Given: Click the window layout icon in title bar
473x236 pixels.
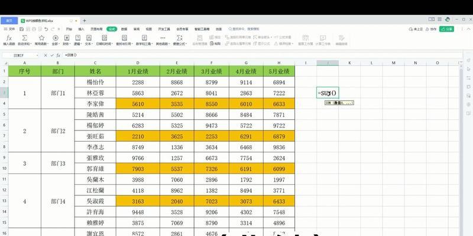Looking at the screenshot, I should pos(432,19).
